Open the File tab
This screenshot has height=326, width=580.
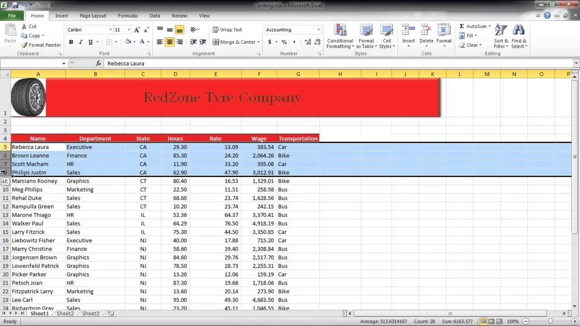tap(12, 16)
